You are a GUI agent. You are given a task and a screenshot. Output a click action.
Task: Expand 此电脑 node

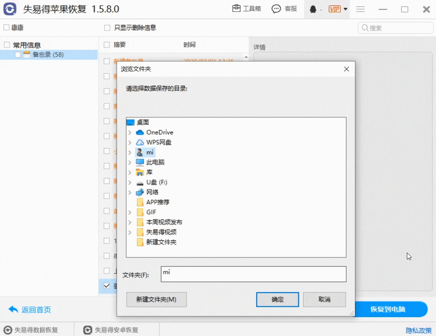pos(130,162)
